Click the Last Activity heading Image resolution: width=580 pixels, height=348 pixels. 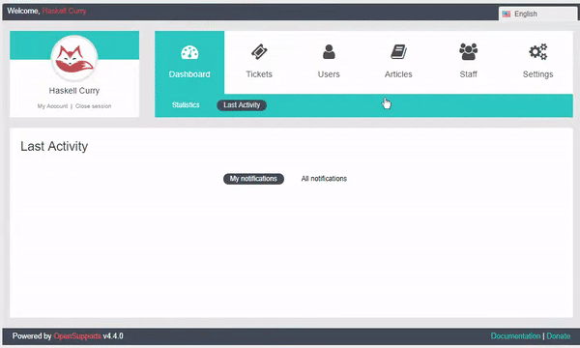[54, 146]
